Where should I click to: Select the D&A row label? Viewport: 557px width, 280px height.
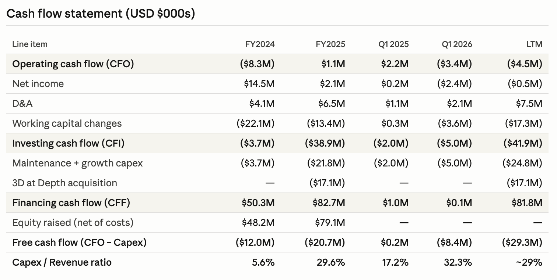point(22,104)
